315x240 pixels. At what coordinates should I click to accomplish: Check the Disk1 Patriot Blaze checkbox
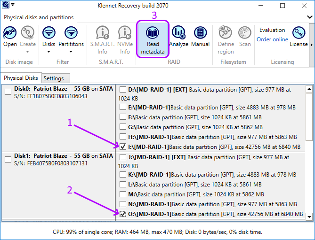(x=8, y=160)
